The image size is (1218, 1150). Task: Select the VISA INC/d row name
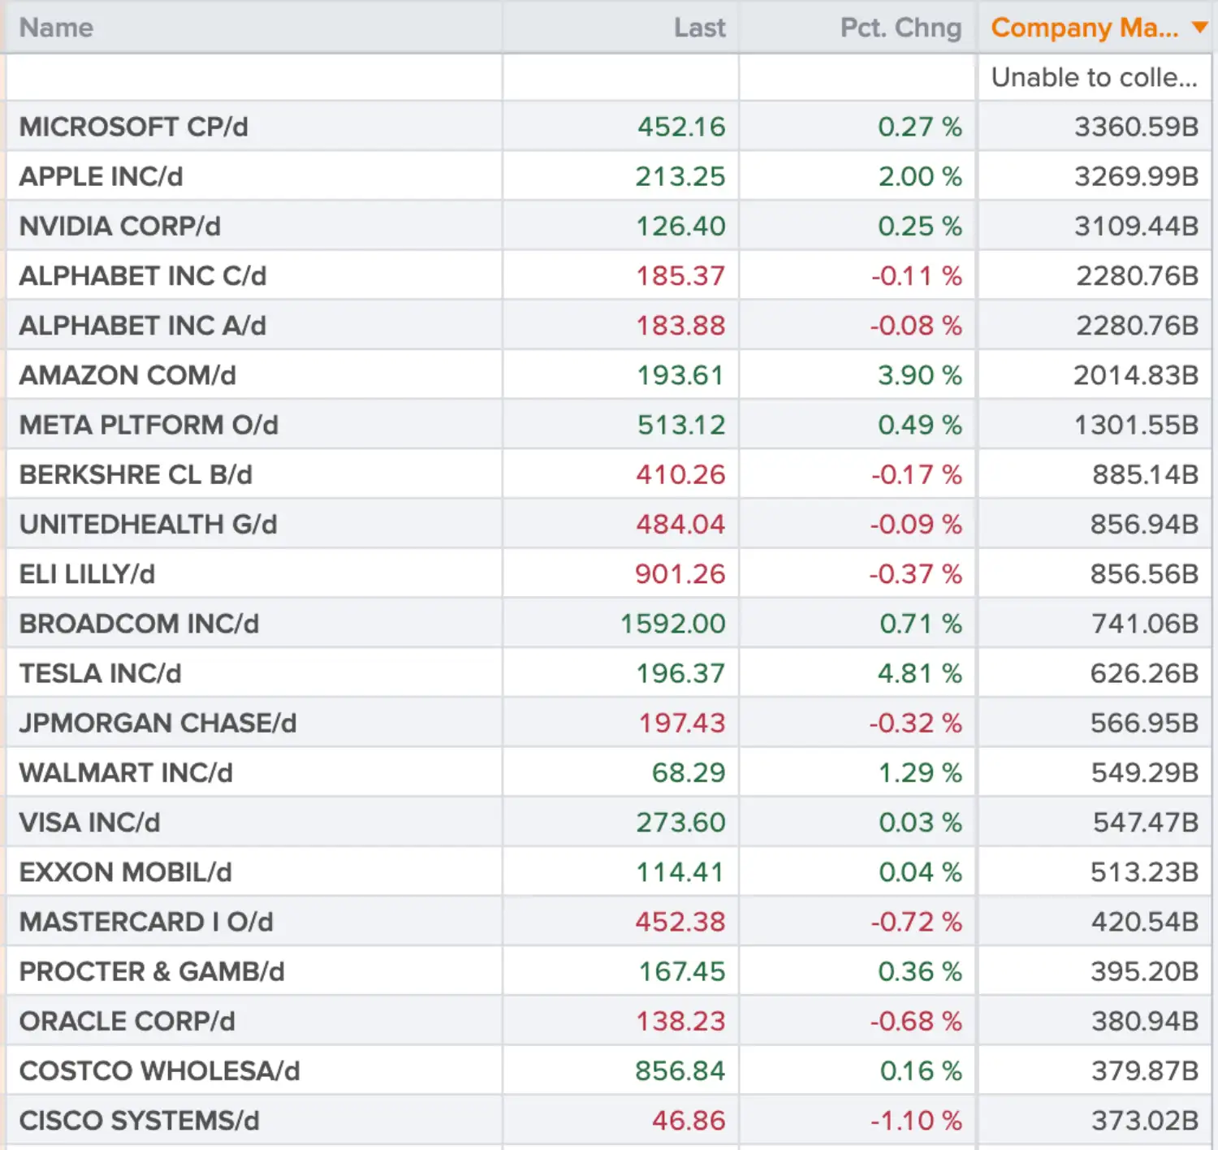(89, 822)
